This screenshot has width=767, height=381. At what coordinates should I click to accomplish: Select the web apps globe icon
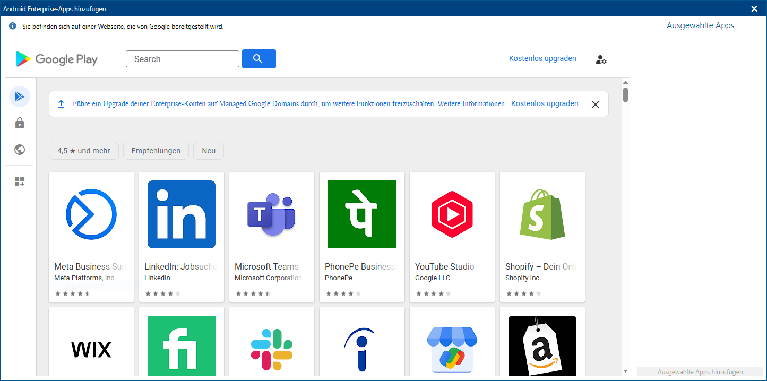20,150
